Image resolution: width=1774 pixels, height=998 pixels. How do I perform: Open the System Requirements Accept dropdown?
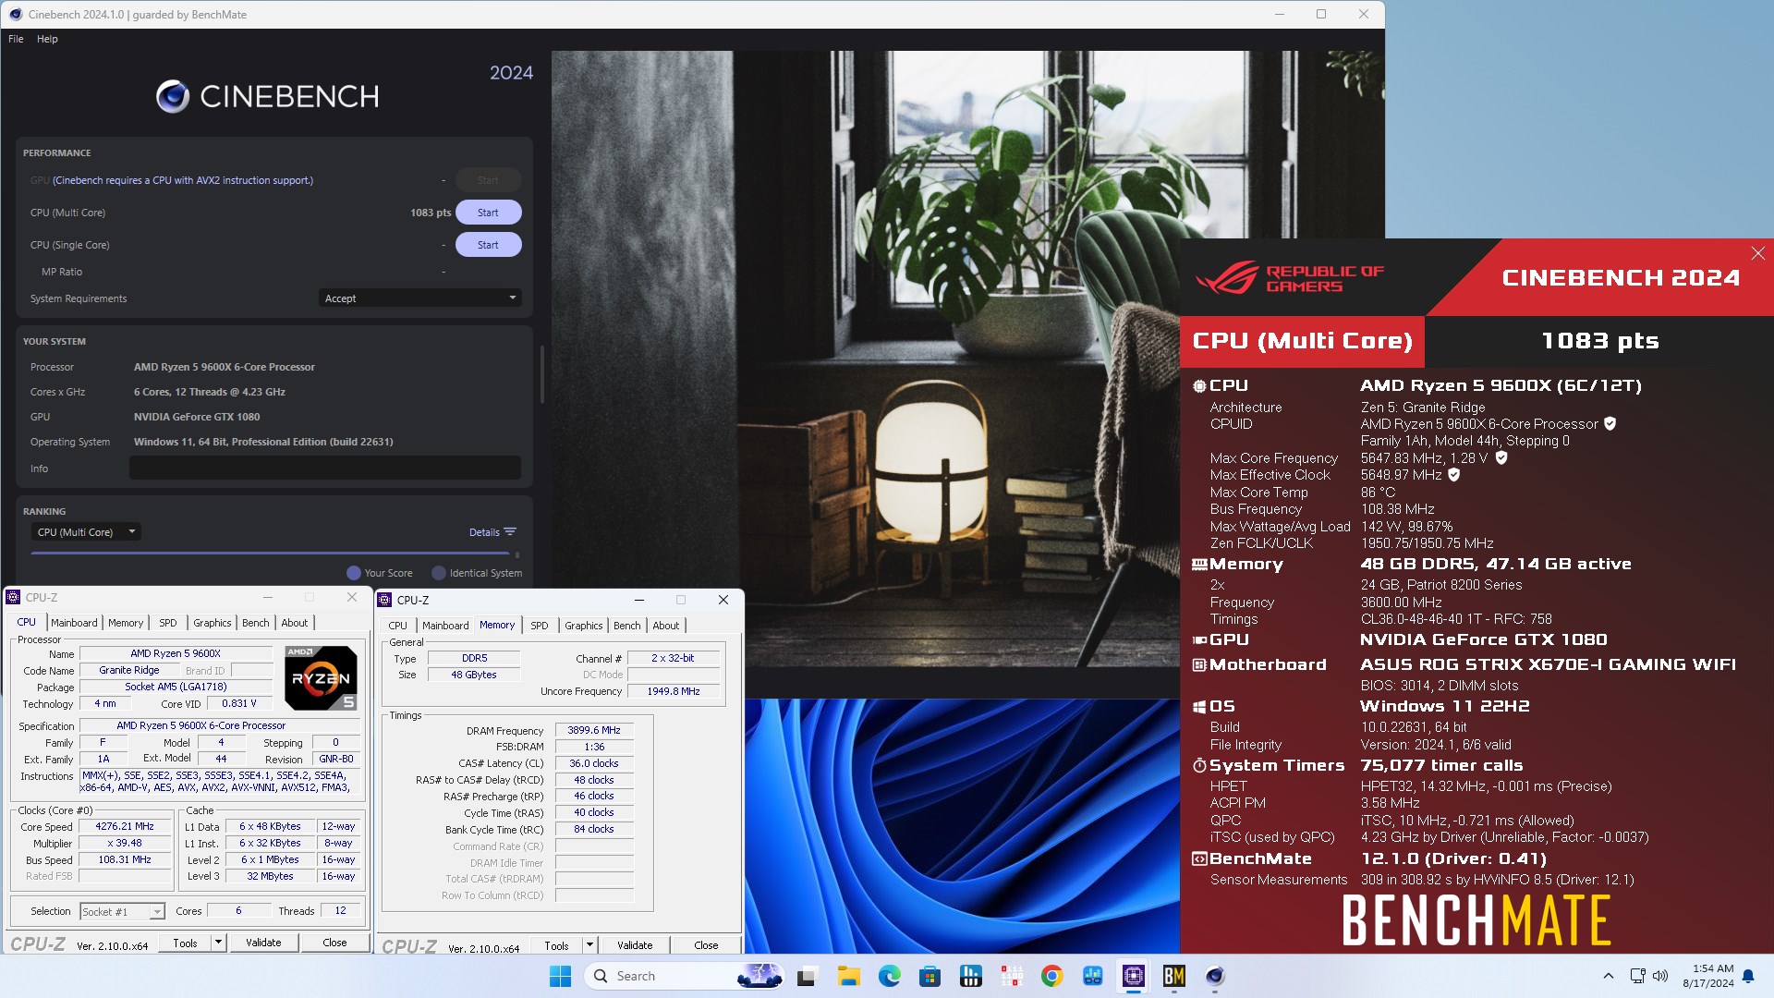[420, 298]
